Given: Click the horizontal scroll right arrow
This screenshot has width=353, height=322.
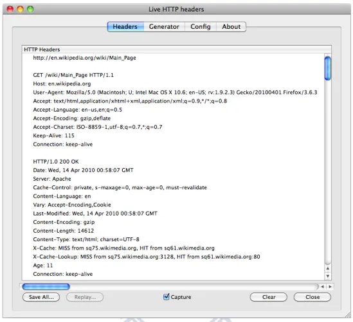Looking at the screenshot, I should point(330,287).
